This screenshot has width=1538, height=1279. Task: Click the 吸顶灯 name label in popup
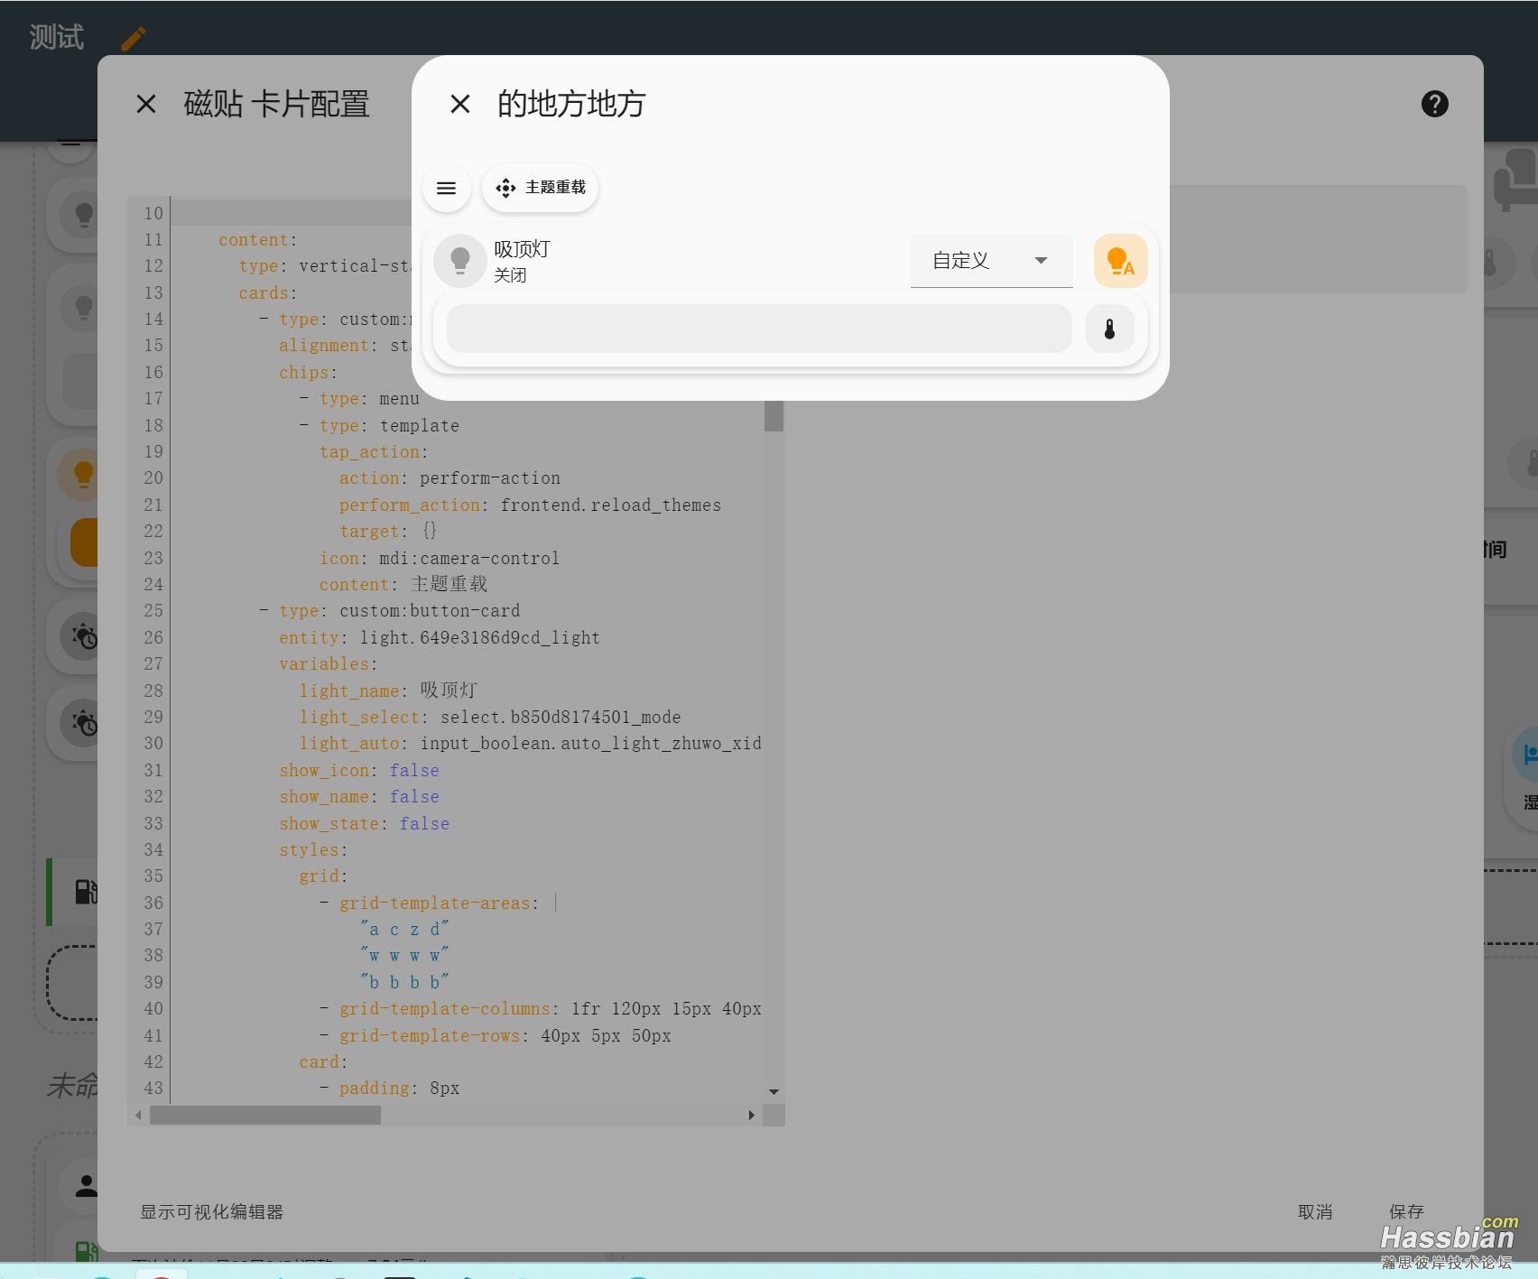(x=522, y=249)
